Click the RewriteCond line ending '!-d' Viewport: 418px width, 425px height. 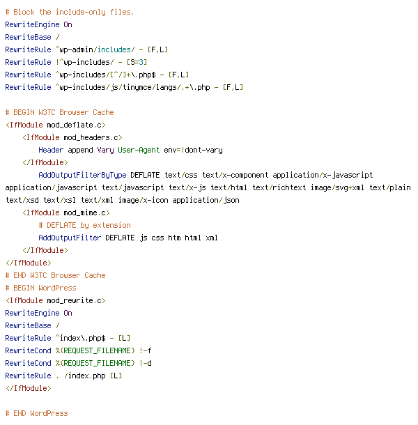[x=78, y=363]
